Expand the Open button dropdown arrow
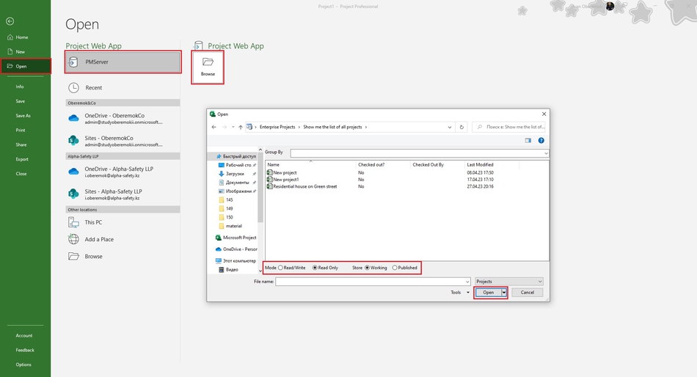Screen dimensions: 697x377 pyautogui.click(x=504, y=293)
